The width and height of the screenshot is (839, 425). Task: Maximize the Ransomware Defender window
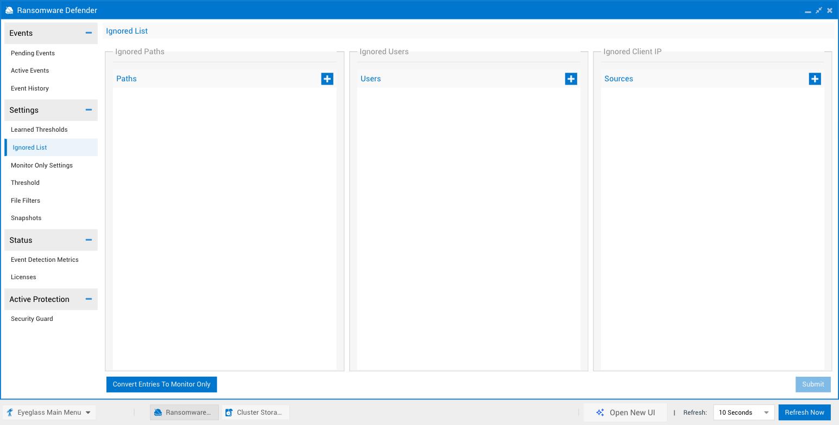(x=818, y=10)
